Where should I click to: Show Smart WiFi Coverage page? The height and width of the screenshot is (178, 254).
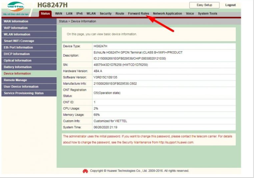coord(19,41)
